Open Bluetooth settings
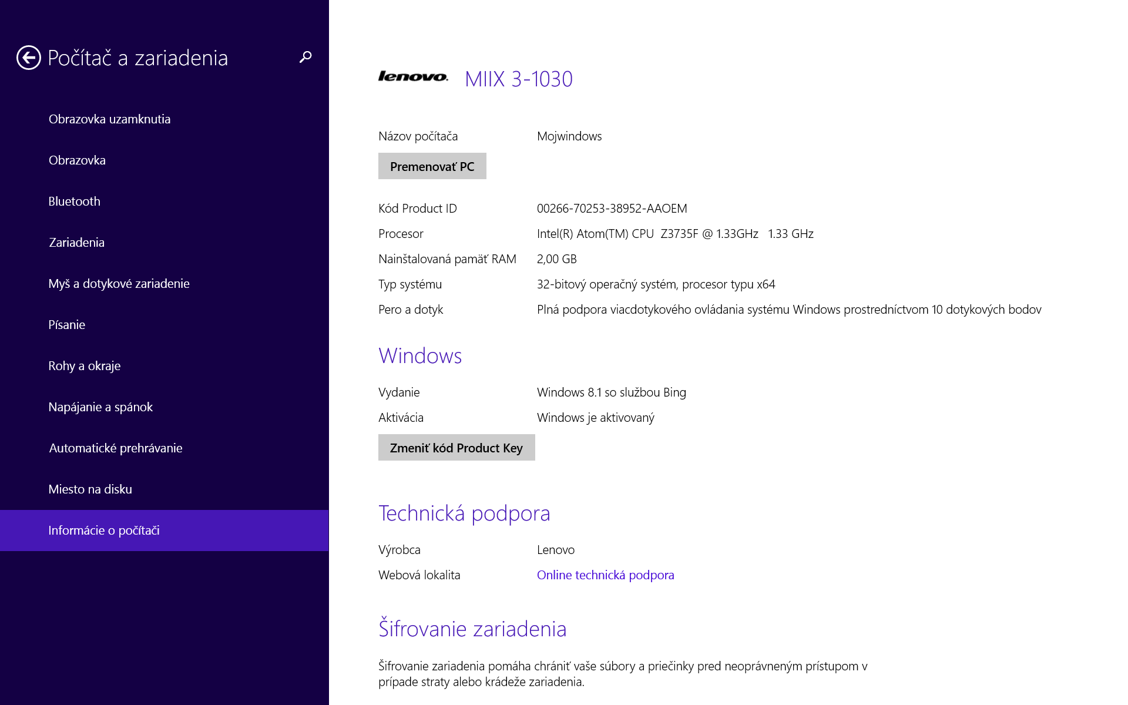This screenshot has width=1128, height=705. click(x=164, y=202)
